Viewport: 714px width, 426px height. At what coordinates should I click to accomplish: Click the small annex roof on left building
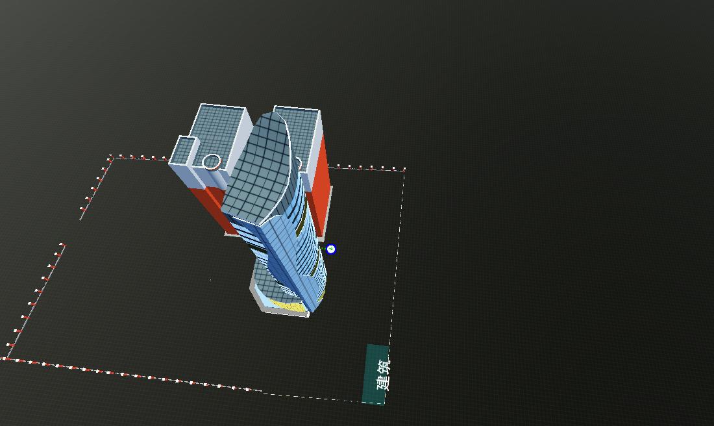[184, 149]
